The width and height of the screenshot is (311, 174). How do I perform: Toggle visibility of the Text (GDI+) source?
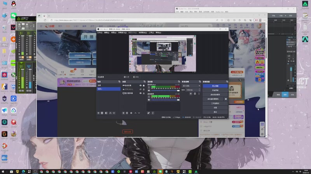140,89
